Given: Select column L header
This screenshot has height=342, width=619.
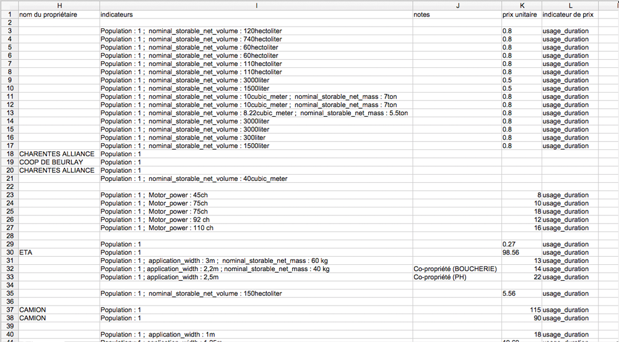Looking at the screenshot, I should pyautogui.click(x=570, y=6).
